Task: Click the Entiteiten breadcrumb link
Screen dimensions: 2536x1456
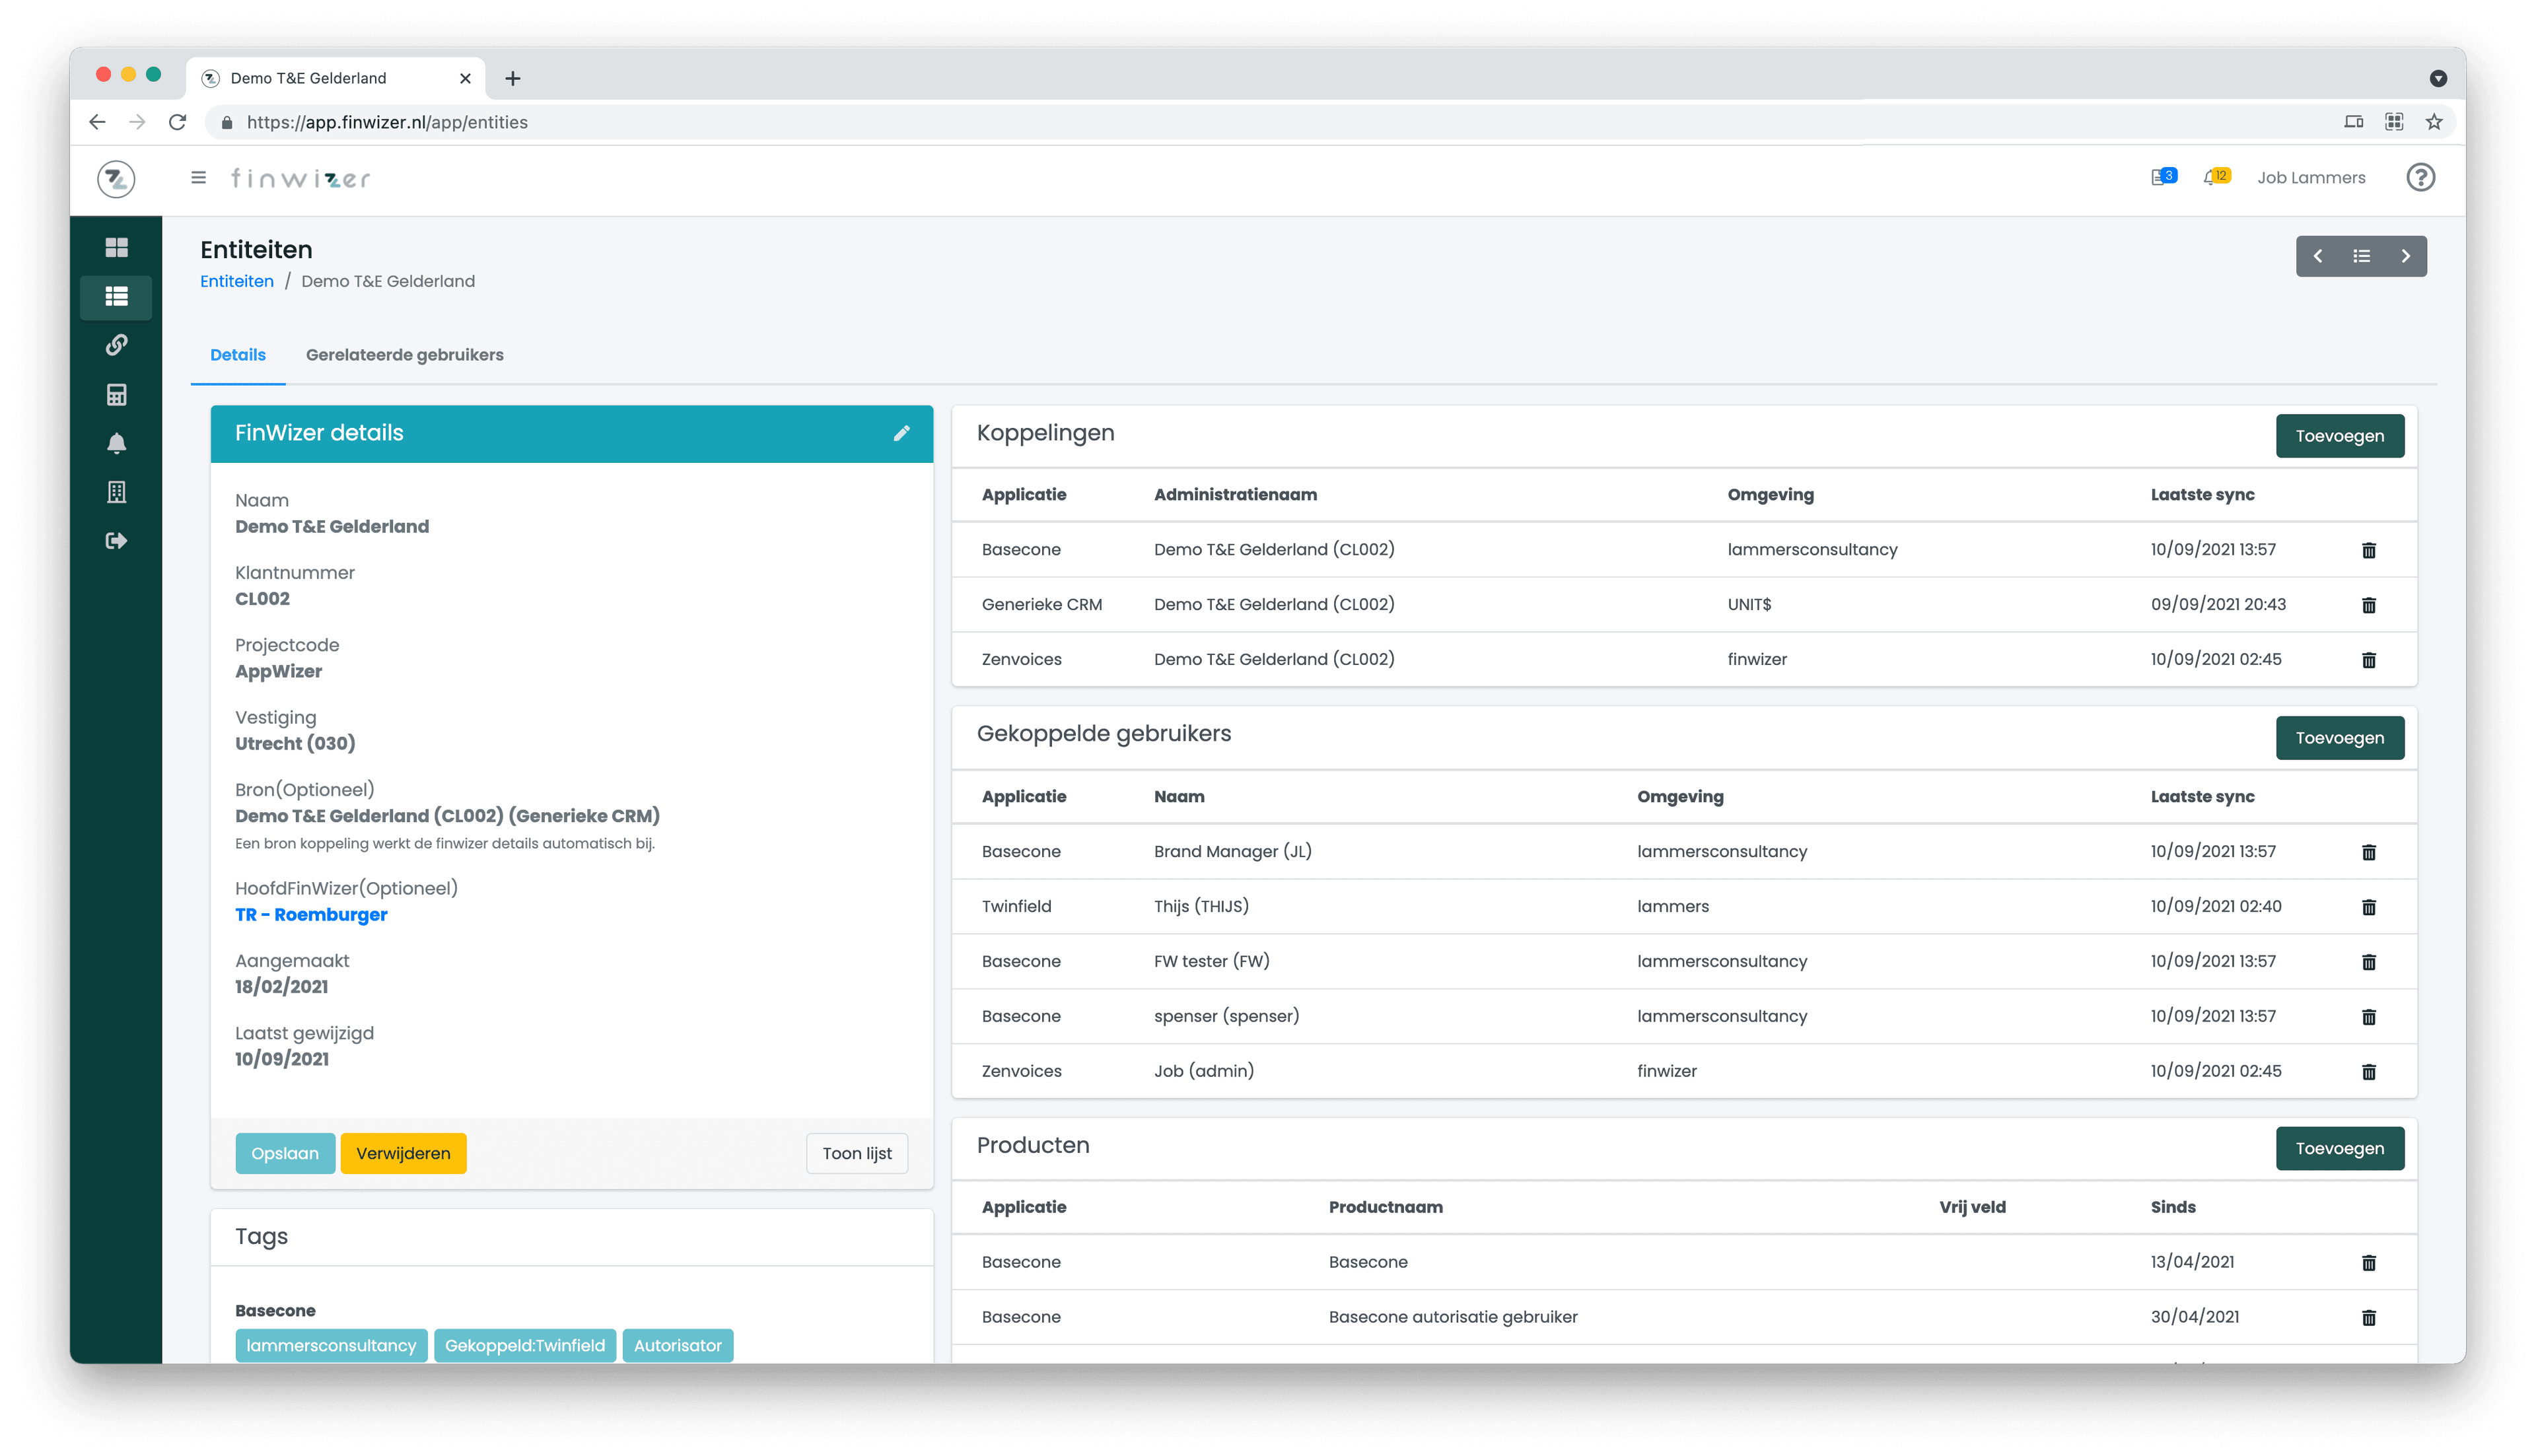Action: [236, 281]
